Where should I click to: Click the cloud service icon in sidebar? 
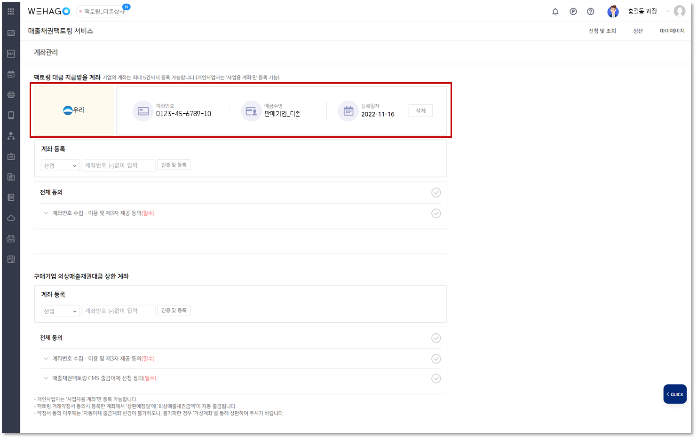coord(10,218)
